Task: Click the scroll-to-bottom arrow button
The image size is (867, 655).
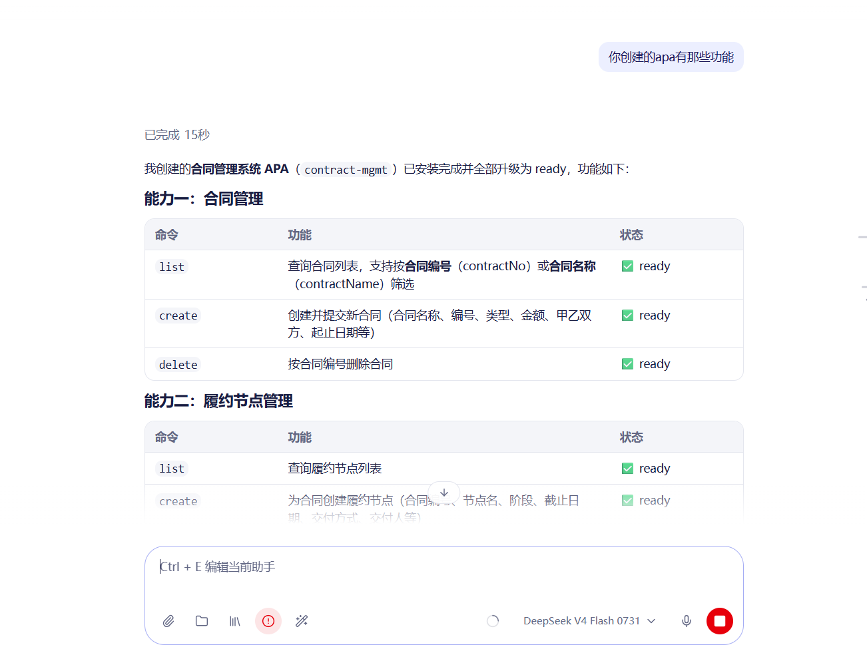Action: point(444,493)
